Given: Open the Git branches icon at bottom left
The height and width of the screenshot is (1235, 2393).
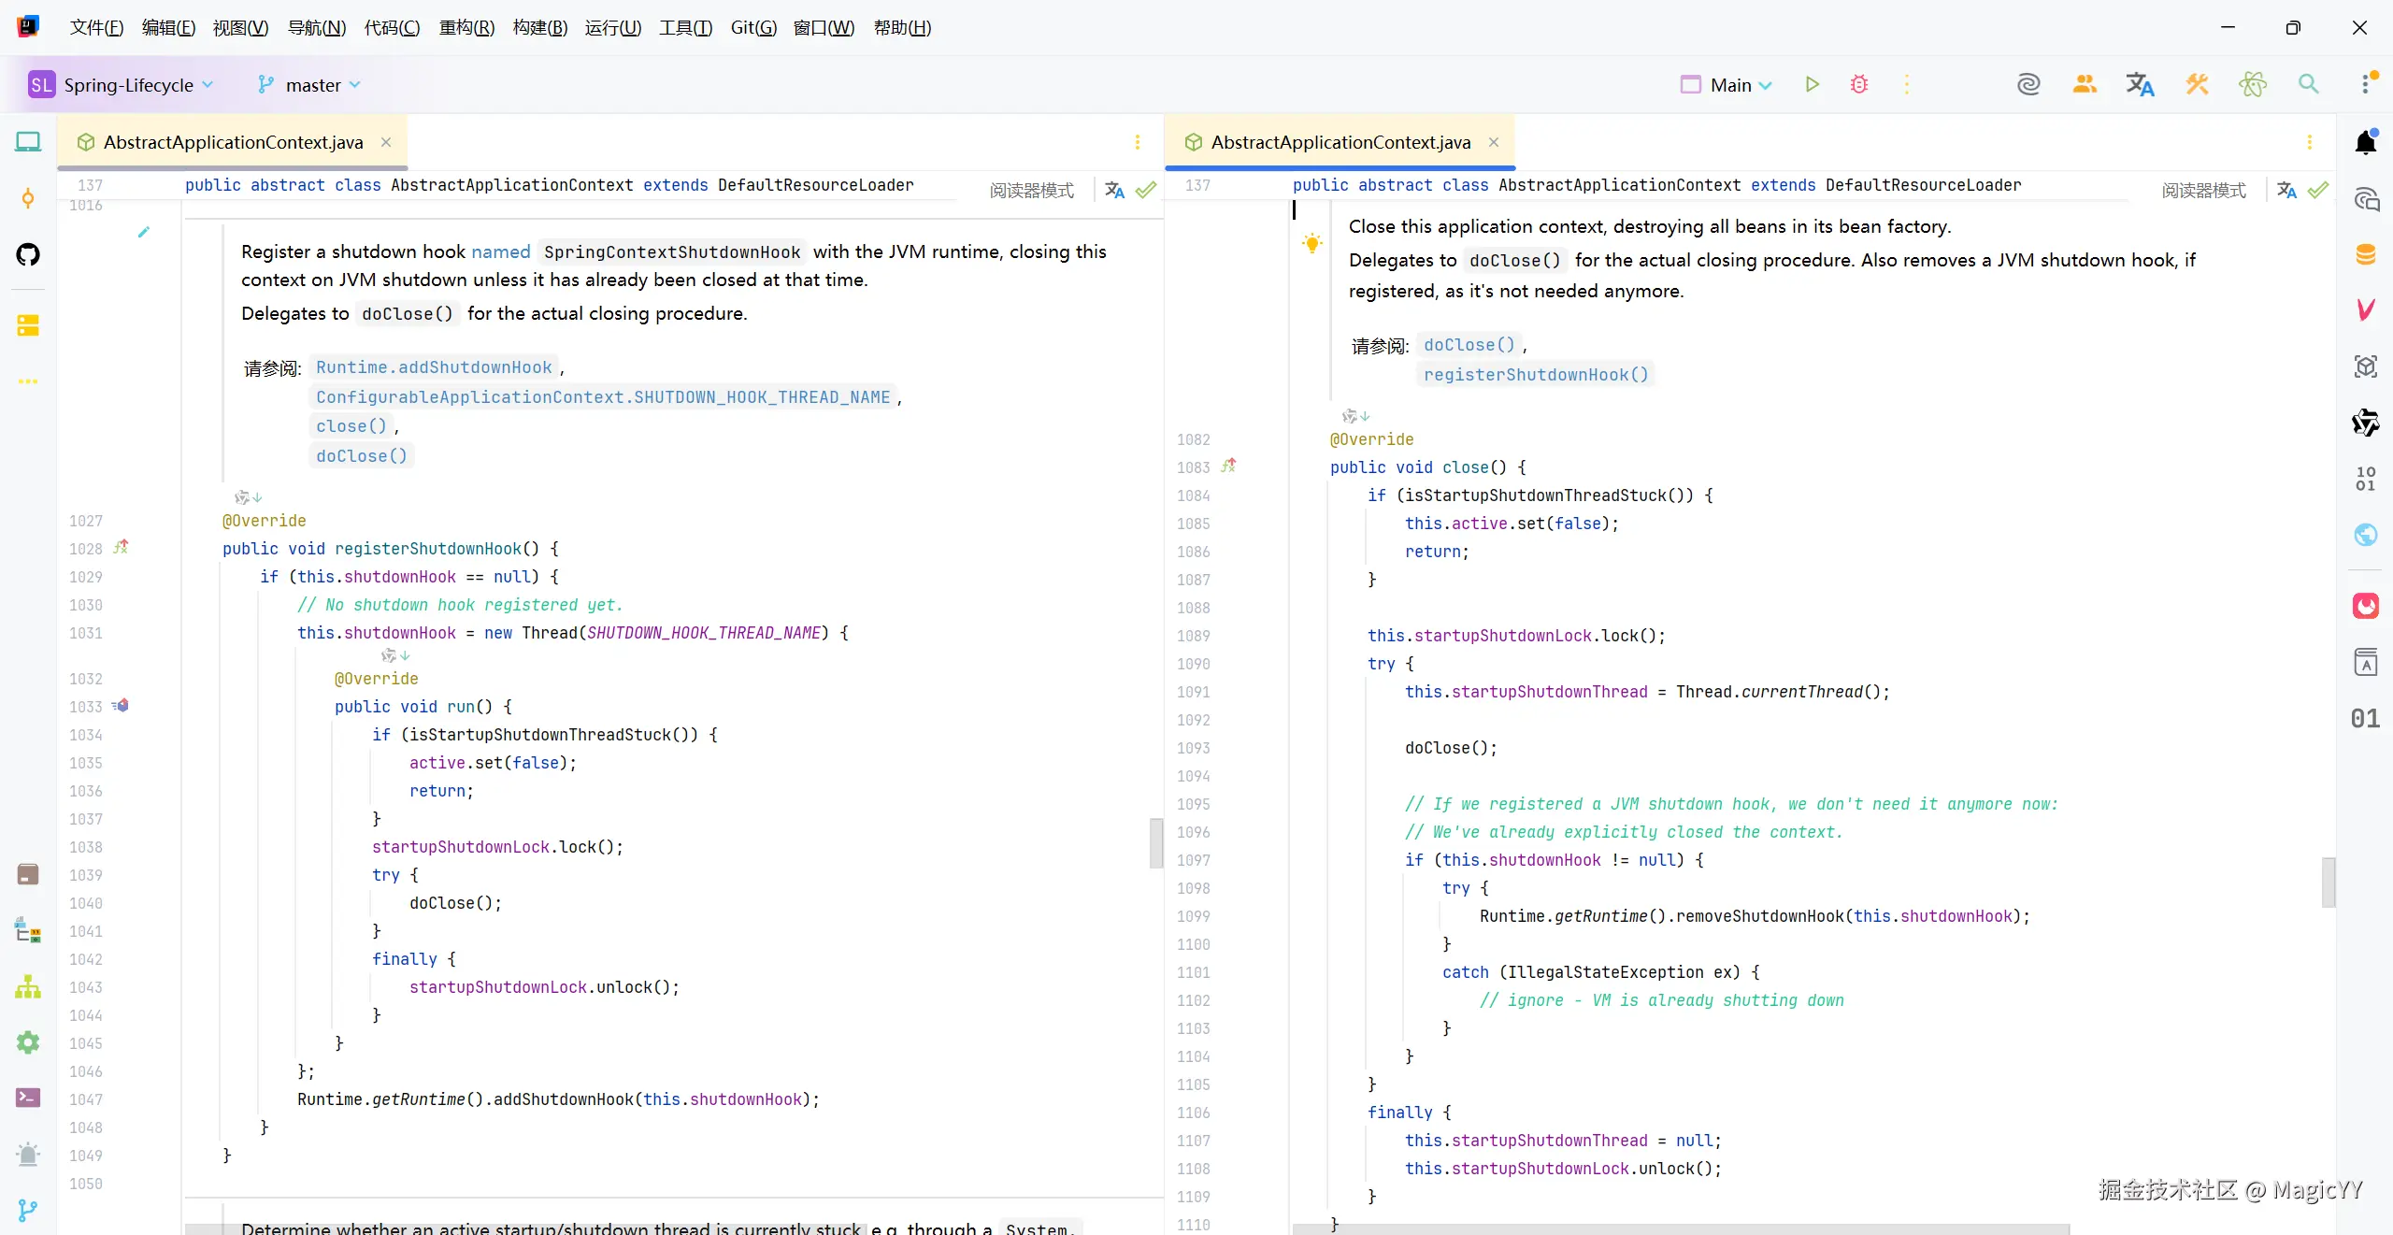Looking at the screenshot, I should click(28, 1211).
